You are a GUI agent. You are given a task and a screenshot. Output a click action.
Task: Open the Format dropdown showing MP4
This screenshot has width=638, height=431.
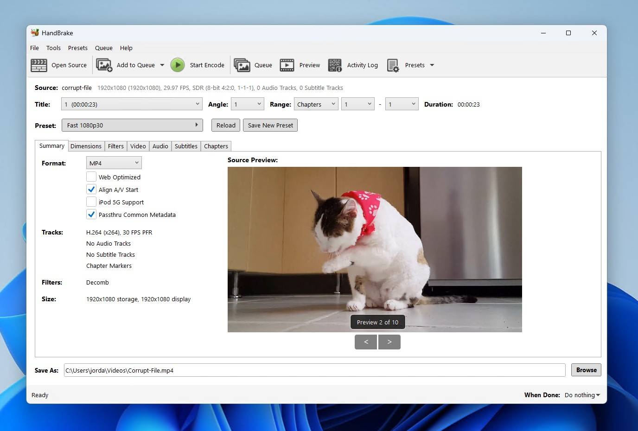pos(114,163)
